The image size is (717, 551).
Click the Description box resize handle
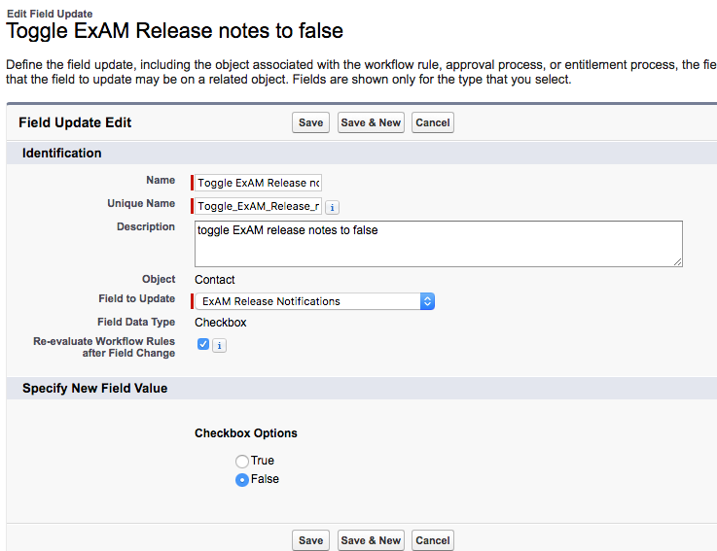click(677, 261)
